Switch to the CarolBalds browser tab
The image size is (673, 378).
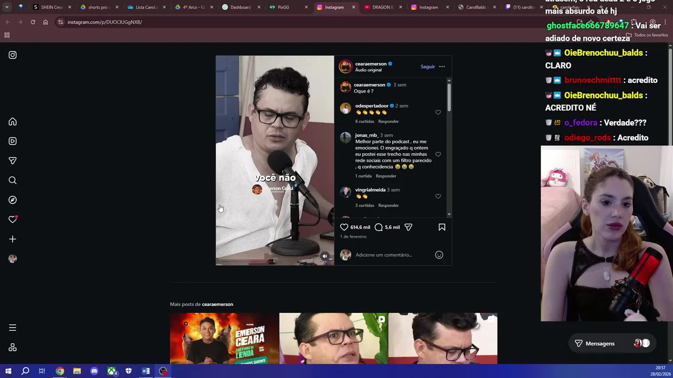[x=476, y=7]
